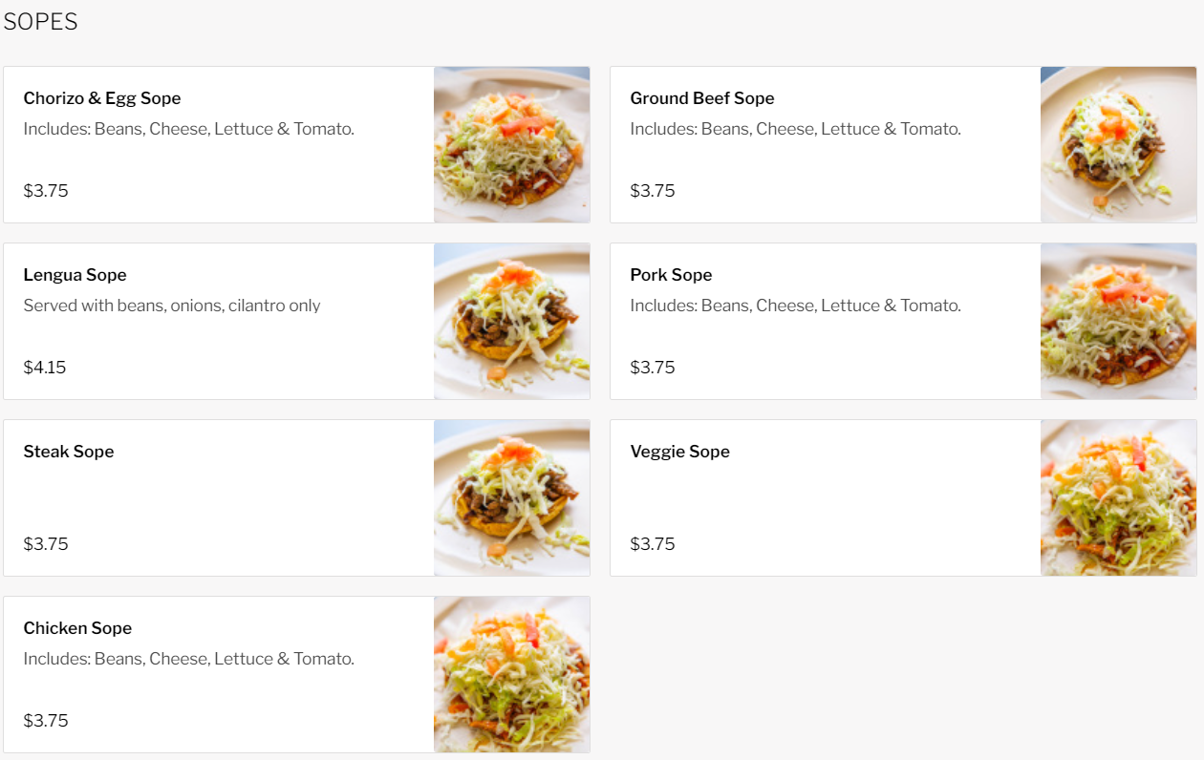Image resolution: width=1204 pixels, height=760 pixels.
Task: Select the Ground Beef Sope title
Action: (702, 98)
